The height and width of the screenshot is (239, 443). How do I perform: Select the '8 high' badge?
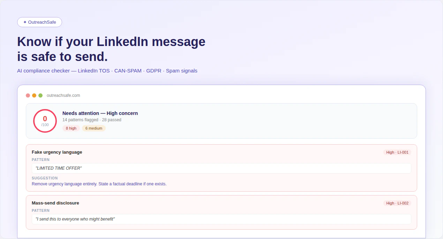[71, 128]
